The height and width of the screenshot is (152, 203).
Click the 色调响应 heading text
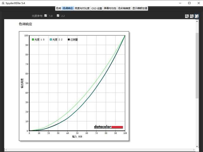click(25, 24)
